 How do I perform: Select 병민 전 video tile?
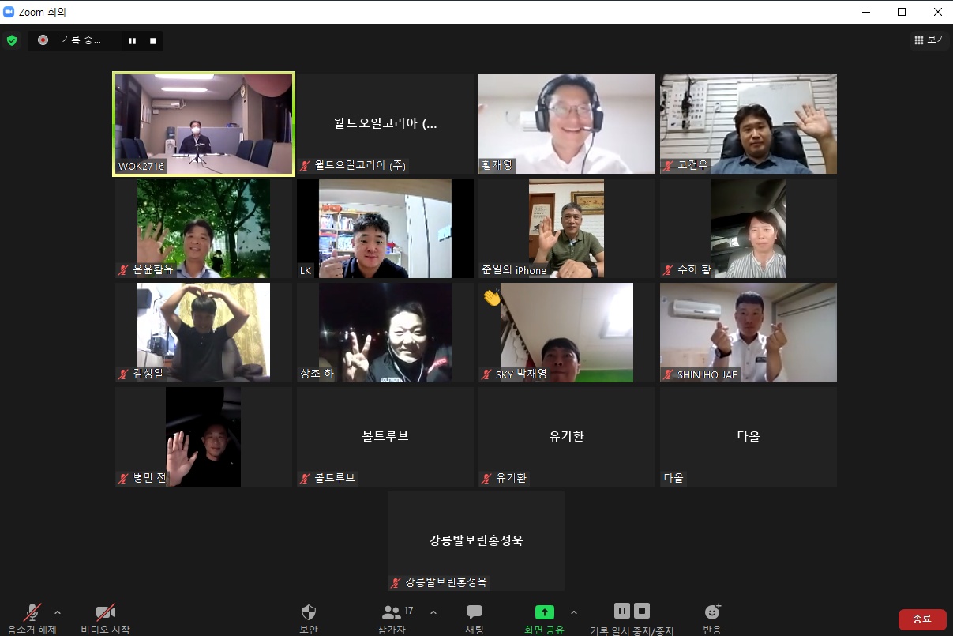(x=204, y=437)
